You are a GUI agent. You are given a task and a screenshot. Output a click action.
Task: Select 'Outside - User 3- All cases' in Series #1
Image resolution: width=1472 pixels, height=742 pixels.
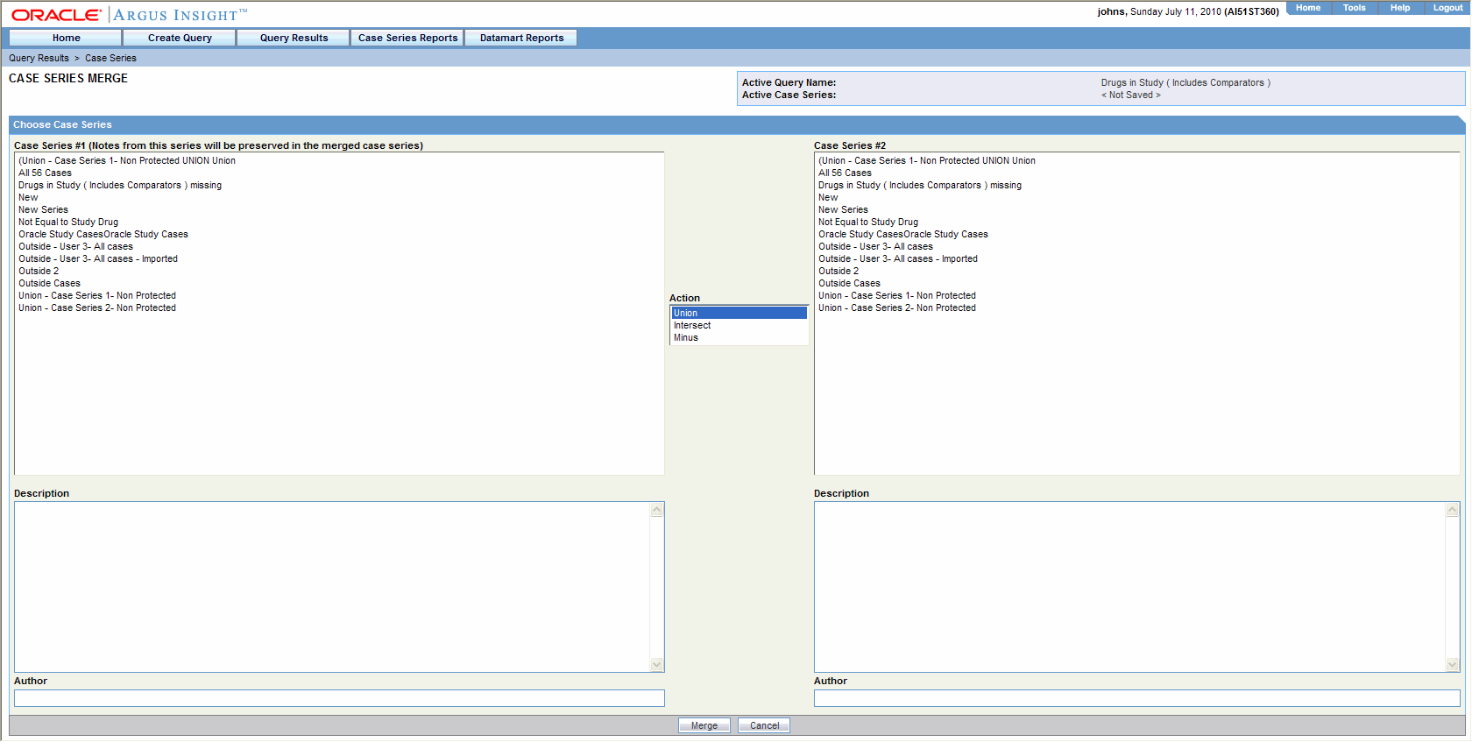pos(338,246)
